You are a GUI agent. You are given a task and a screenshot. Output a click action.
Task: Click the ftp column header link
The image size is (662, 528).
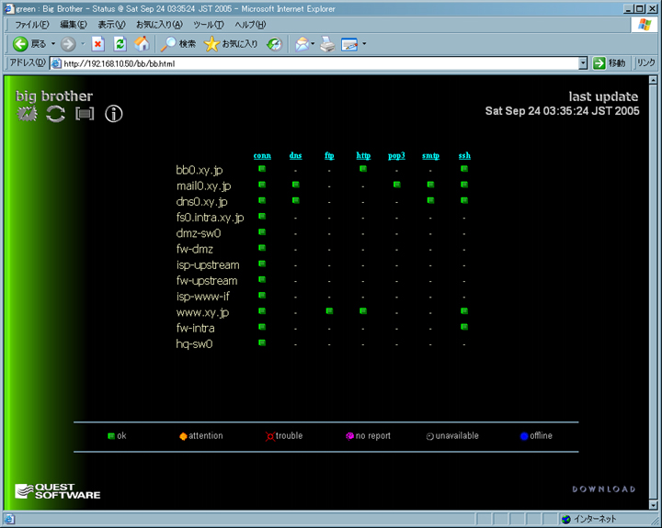(x=329, y=155)
